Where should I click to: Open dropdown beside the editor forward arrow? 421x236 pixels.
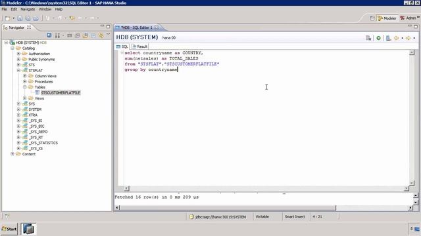pos(414,38)
